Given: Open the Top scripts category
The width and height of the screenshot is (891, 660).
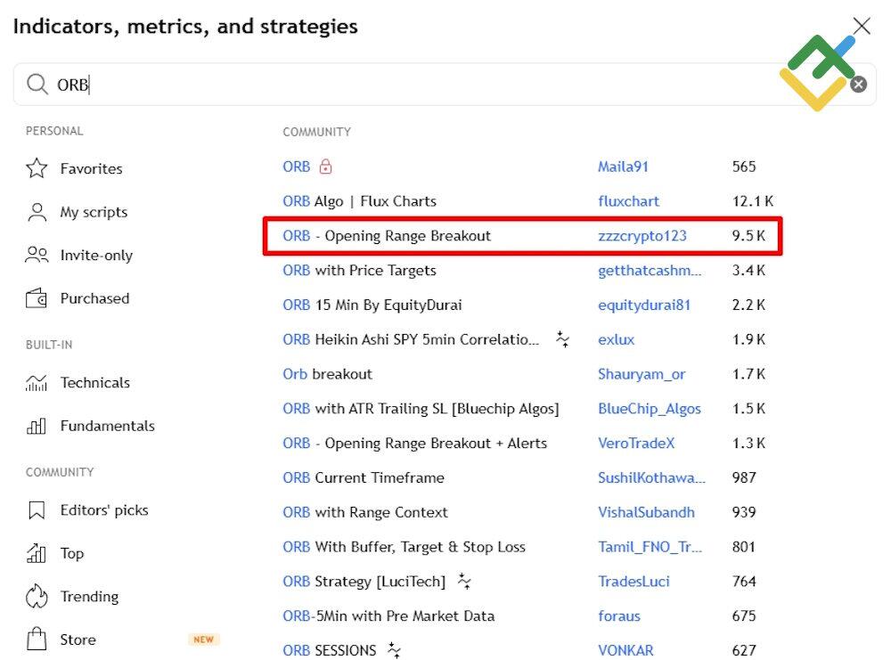Looking at the screenshot, I should point(71,553).
